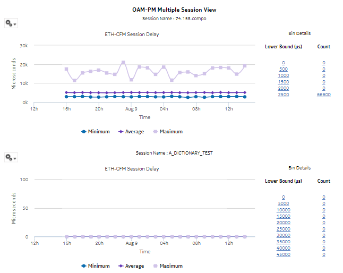
Task: Click the peak Maximum data point above 20k
Action: [x=123, y=62]
